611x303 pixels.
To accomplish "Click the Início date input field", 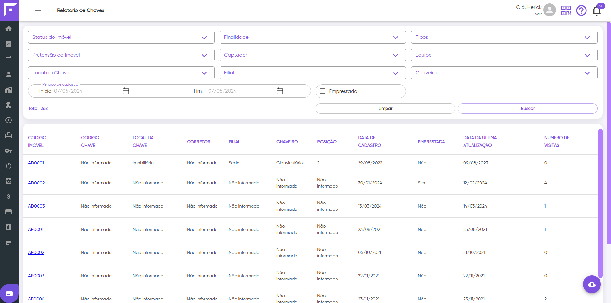I will click(x=86, y=91).
